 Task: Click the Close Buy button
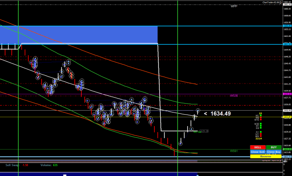274,152
